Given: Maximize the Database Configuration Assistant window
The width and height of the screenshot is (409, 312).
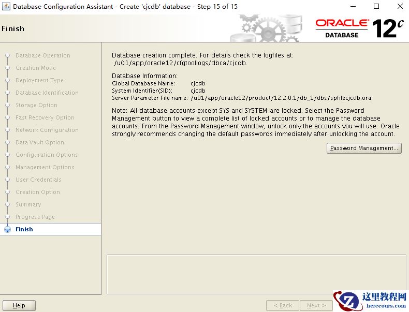Looking at the screenshot, I should pyautogui.click(x=376, y=7).
